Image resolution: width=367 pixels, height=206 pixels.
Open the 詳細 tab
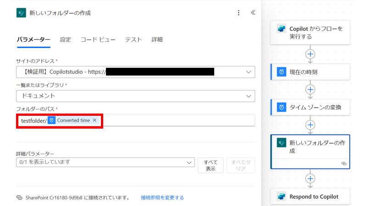157,39
